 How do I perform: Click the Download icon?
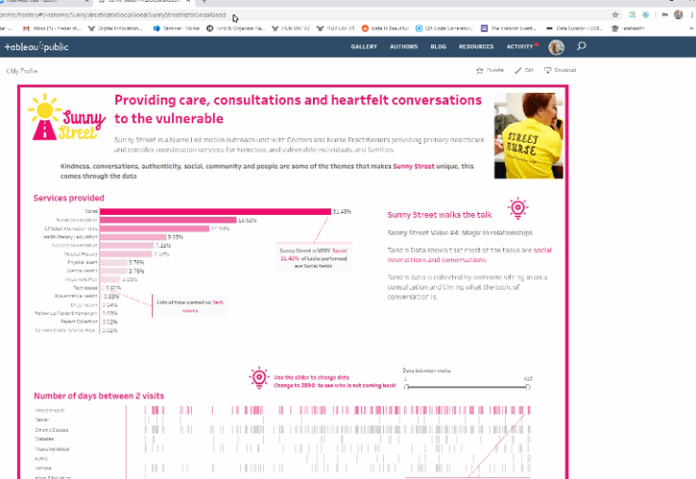tap(548, 70)
